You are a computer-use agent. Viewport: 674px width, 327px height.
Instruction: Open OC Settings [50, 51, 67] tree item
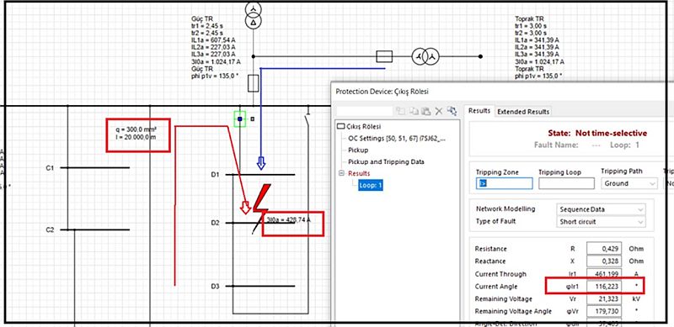click(397, 138)
